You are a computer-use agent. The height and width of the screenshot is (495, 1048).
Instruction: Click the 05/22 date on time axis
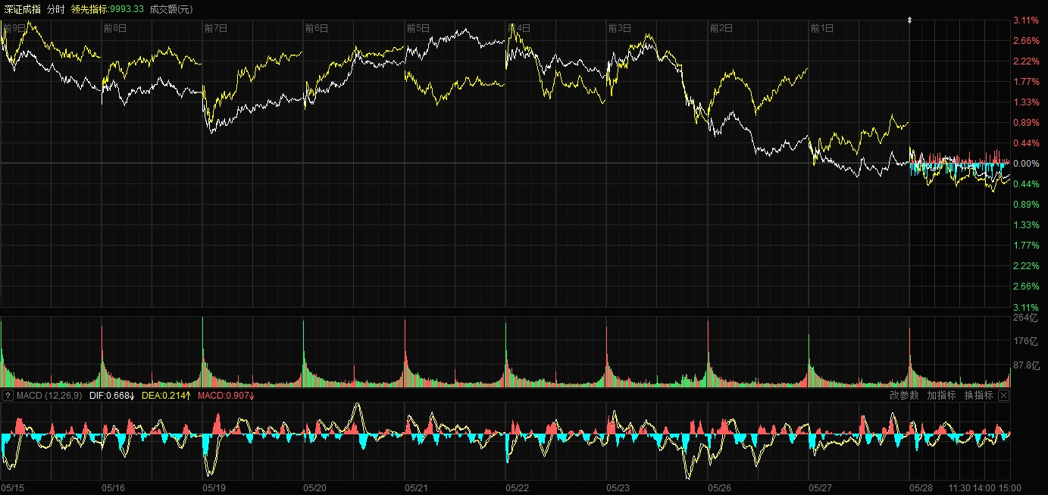tap(518, 488)
